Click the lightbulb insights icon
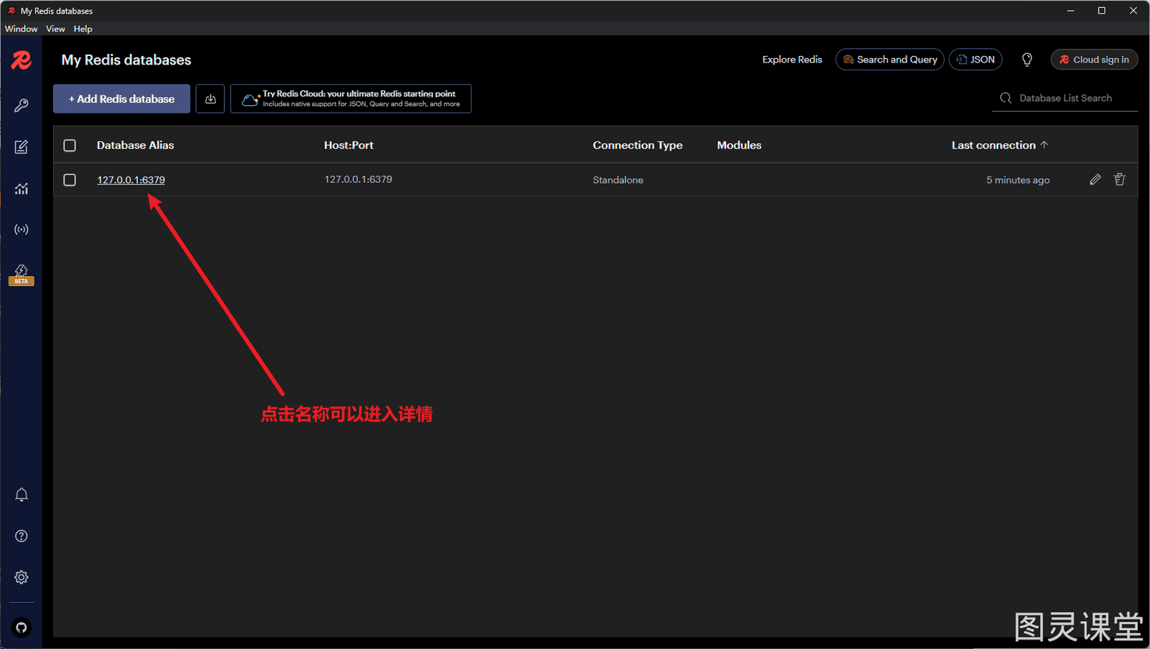The image size is (1150, 649). (x=1027, y=60)
